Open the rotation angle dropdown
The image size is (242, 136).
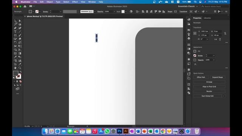coord(207,39)
